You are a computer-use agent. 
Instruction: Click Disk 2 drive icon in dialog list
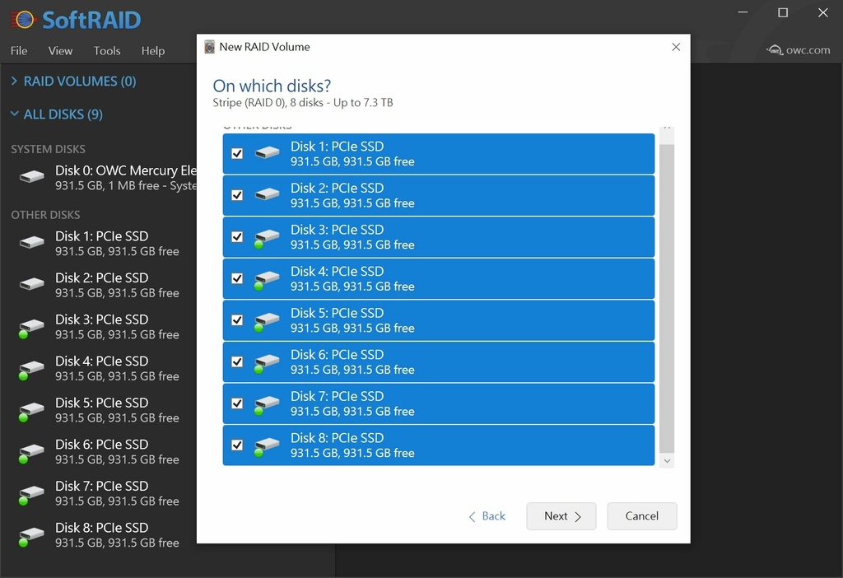(268, 194)
